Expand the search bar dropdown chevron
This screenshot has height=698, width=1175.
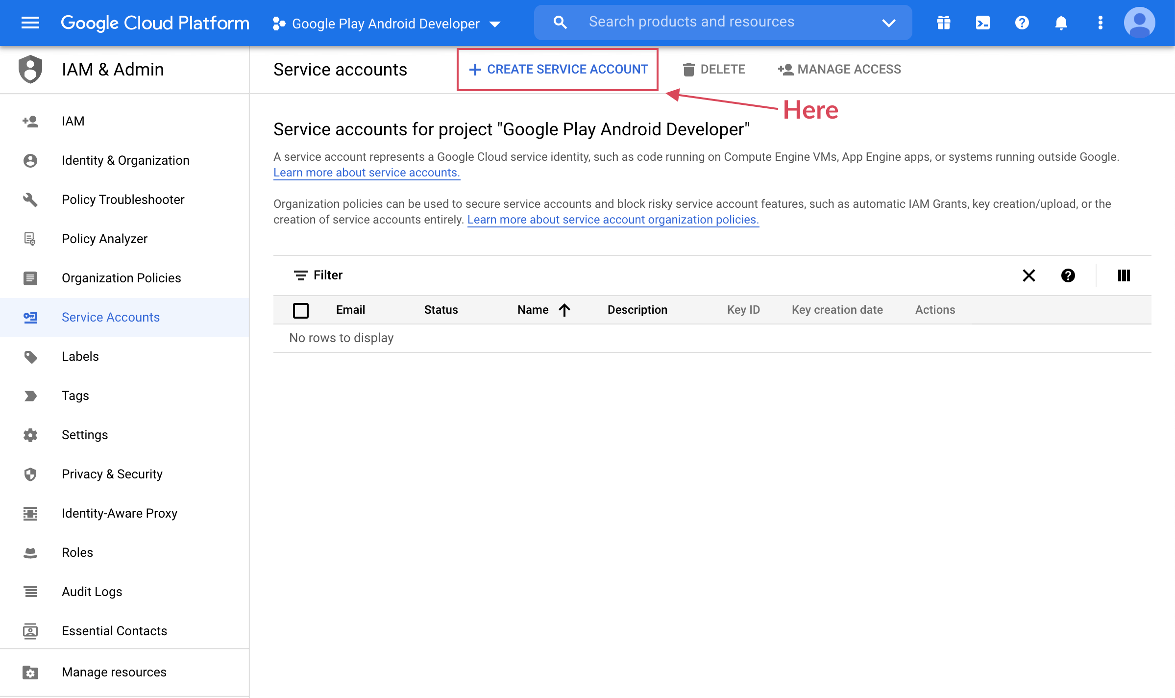(x=888, y=23)
